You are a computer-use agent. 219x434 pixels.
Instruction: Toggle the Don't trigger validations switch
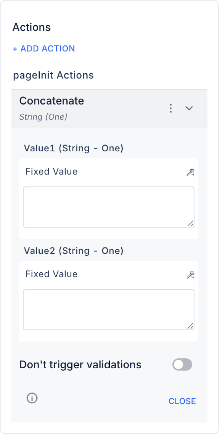point(182,365)
